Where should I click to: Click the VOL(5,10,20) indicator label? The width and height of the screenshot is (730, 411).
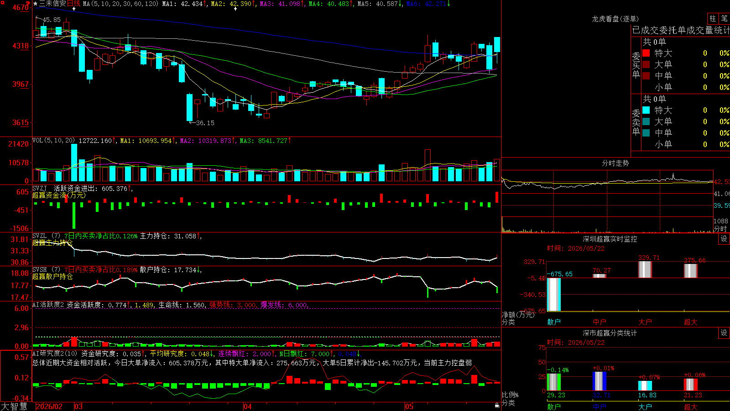click(53, 141)
